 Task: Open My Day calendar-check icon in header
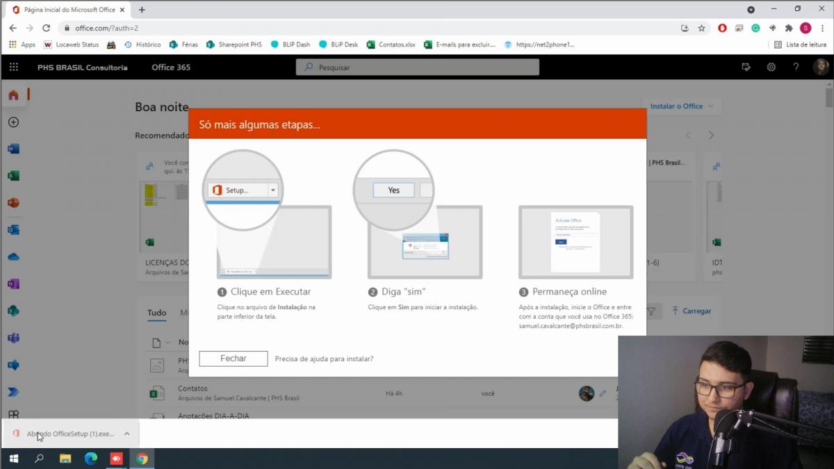coord(746,67)
